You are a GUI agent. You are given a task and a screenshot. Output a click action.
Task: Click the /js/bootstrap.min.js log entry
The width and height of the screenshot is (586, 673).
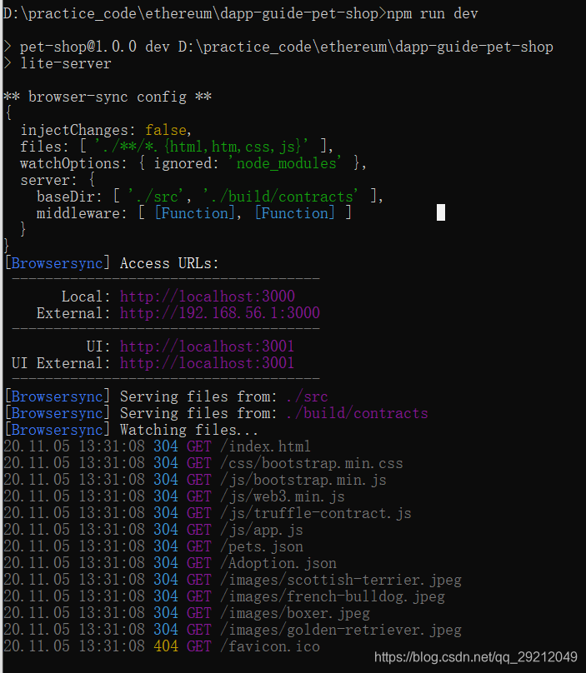tap(194, 480)
